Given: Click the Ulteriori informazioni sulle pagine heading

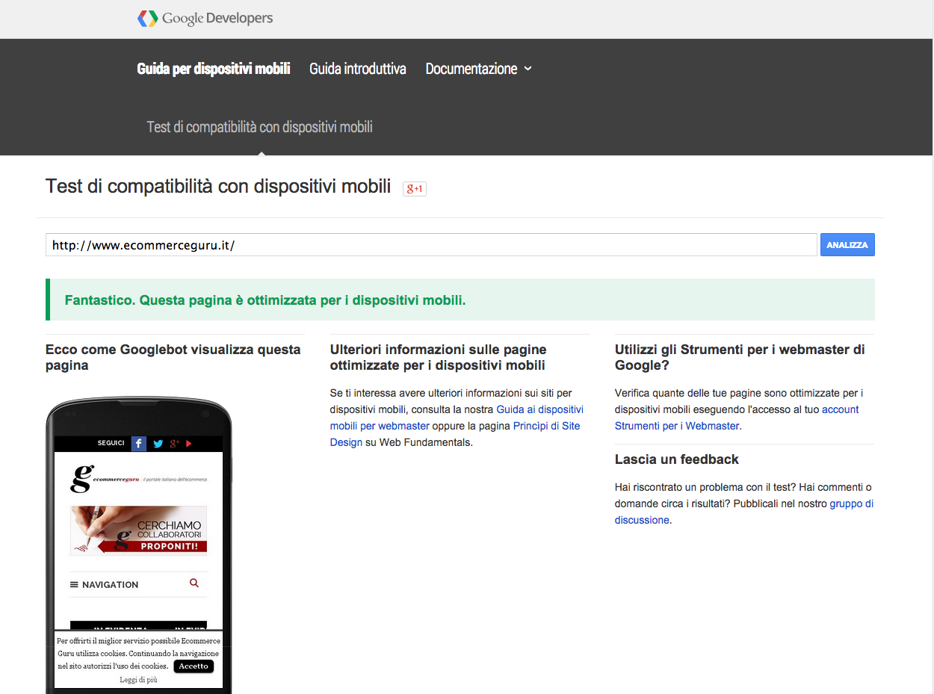Looking at the screenshot, I should [439, 357].
